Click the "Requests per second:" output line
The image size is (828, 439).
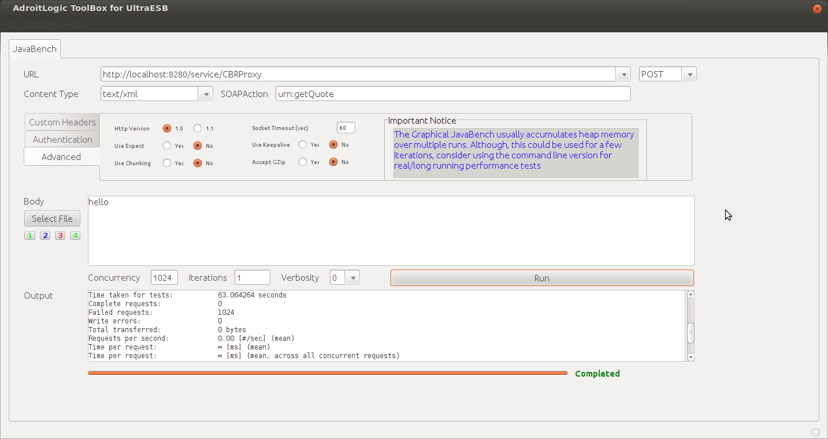[191, 338]
